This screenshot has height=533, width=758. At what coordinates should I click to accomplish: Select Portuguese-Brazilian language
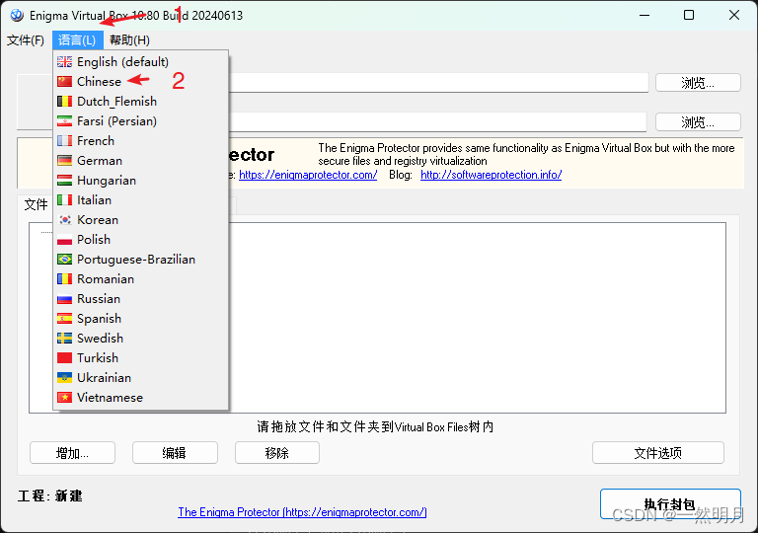140,260
